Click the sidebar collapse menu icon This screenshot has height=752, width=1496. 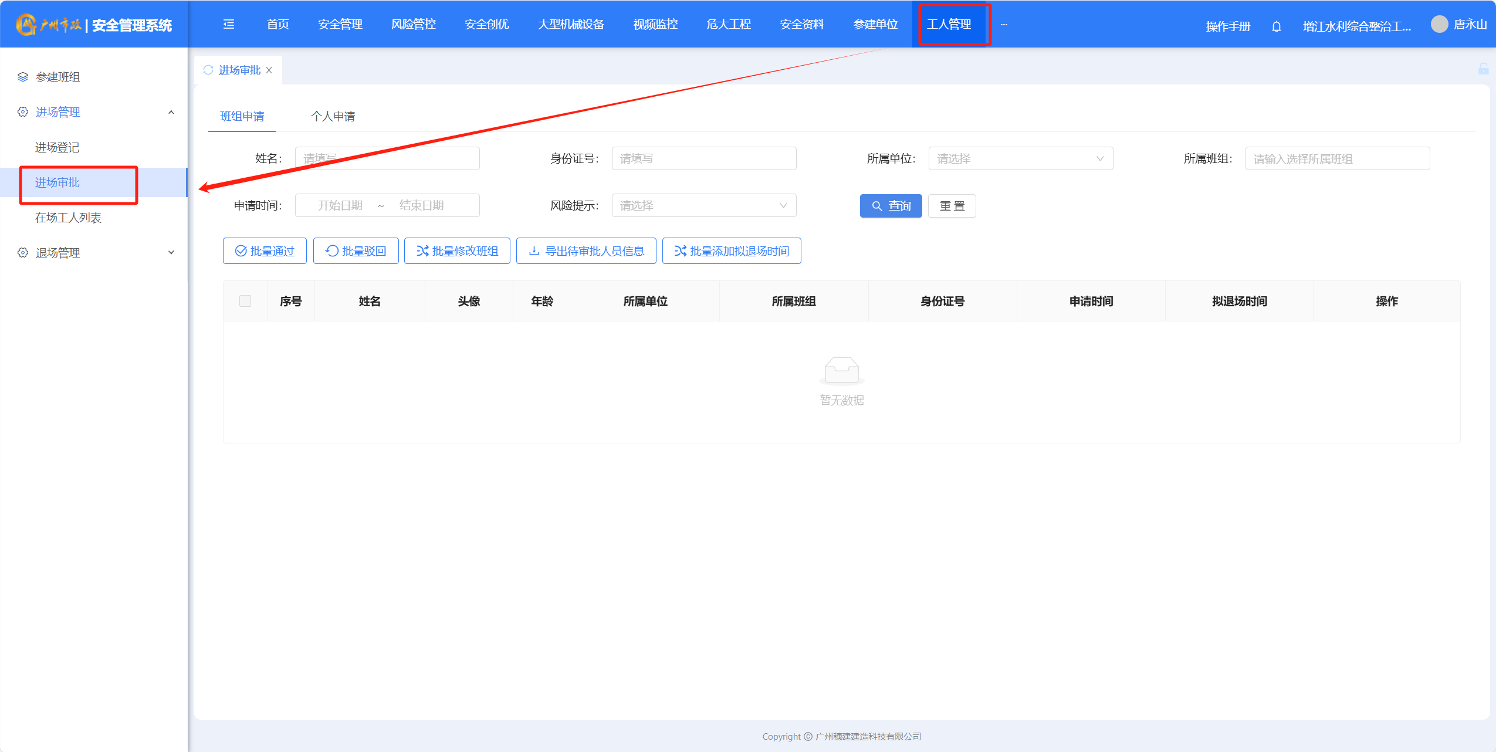pyautogui.click(x=229, y=24)
